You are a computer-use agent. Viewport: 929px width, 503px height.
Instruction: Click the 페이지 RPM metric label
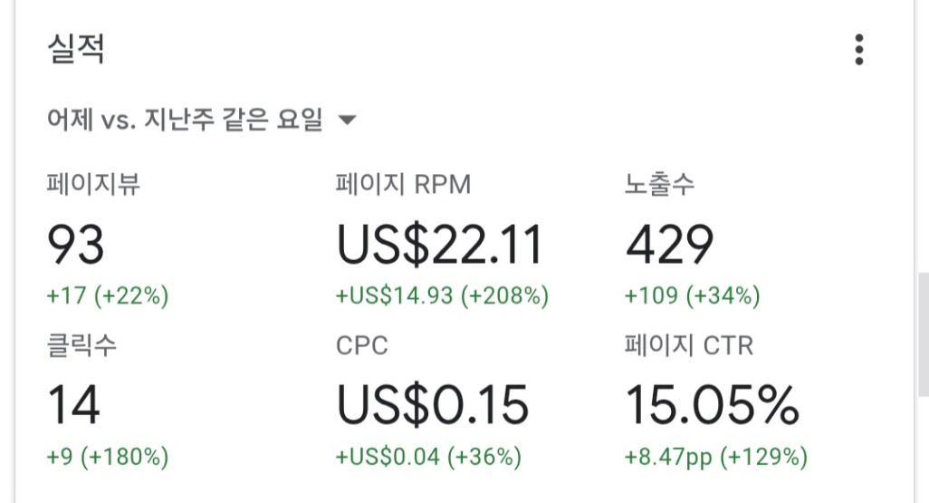tap(403, 185)
